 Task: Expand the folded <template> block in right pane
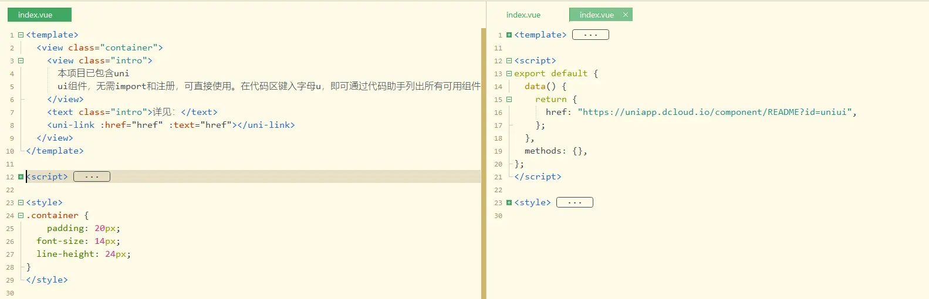click(x=509, y=35)
